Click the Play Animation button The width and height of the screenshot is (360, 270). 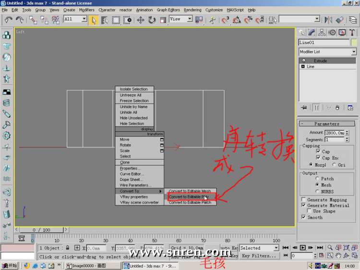coord(302,247)
